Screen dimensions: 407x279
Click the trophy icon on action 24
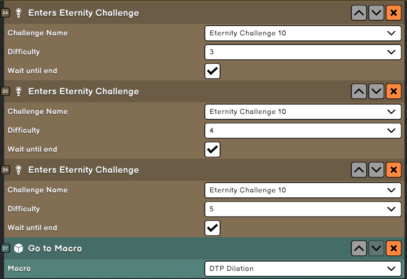click(x=18, y=13)
